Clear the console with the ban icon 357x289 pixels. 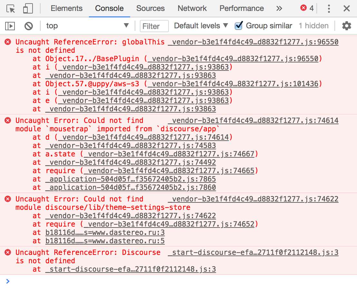pos(29,26)
